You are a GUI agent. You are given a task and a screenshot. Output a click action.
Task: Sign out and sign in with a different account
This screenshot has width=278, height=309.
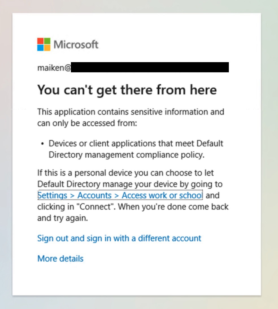119,238
